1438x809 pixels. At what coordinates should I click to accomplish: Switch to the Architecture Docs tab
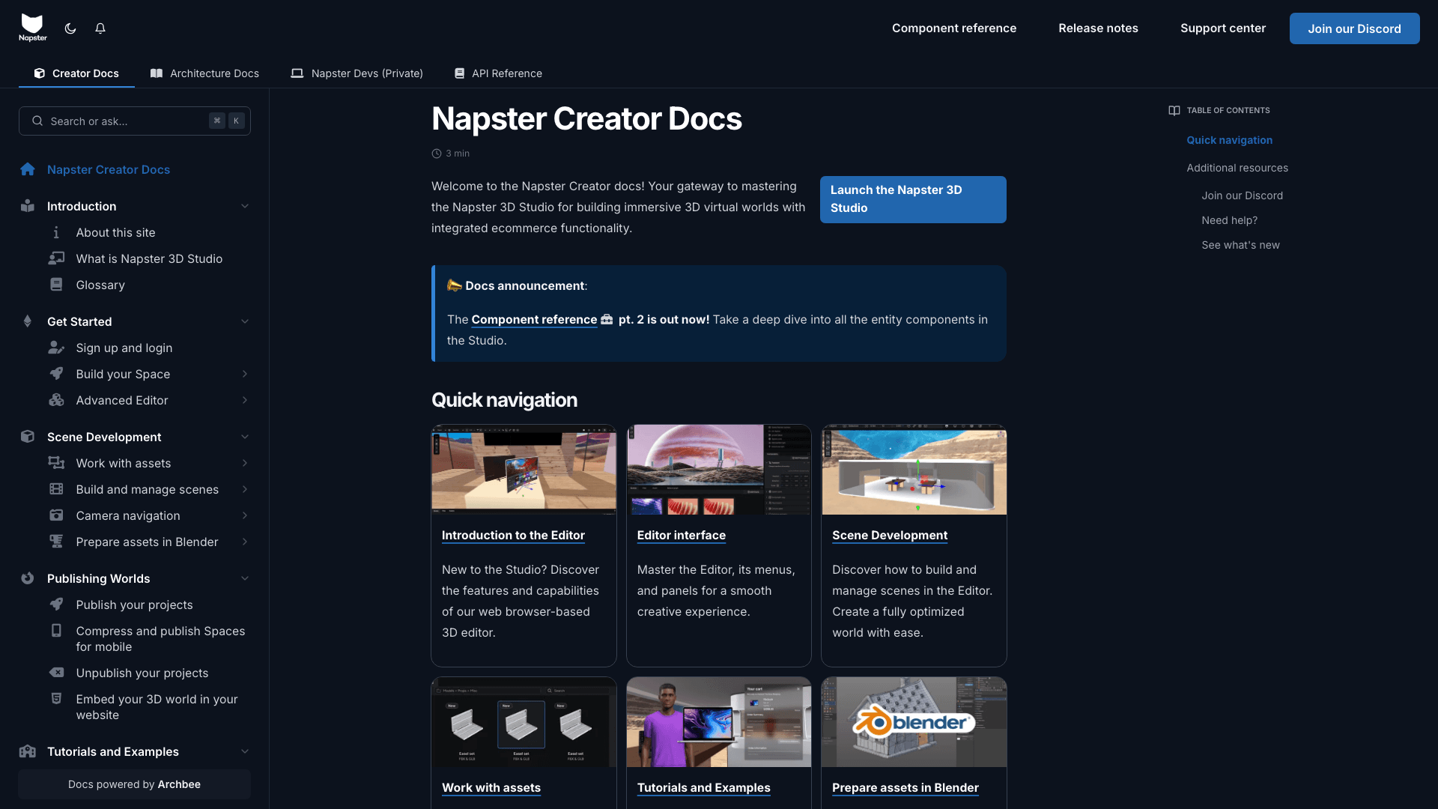point(204,73)
